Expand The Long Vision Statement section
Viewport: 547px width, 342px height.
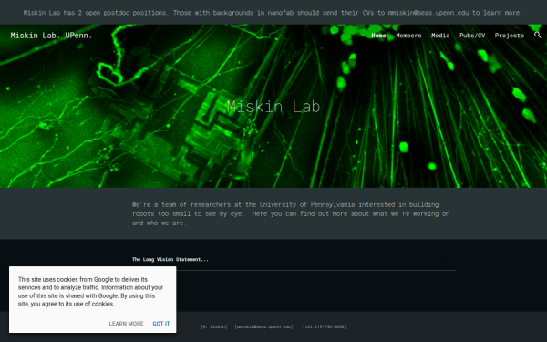point(294,259)
